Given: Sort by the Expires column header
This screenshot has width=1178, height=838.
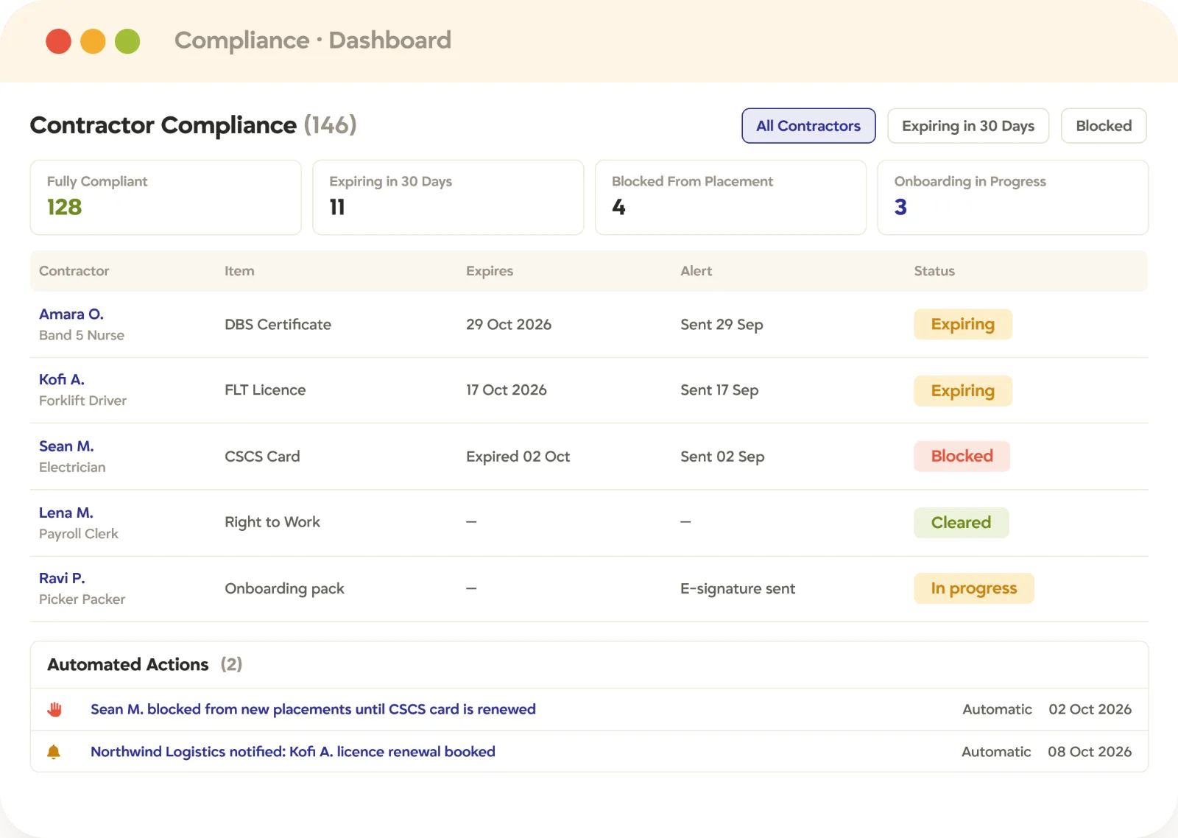Looking at the screenshot, I should [x=490, y=271].
